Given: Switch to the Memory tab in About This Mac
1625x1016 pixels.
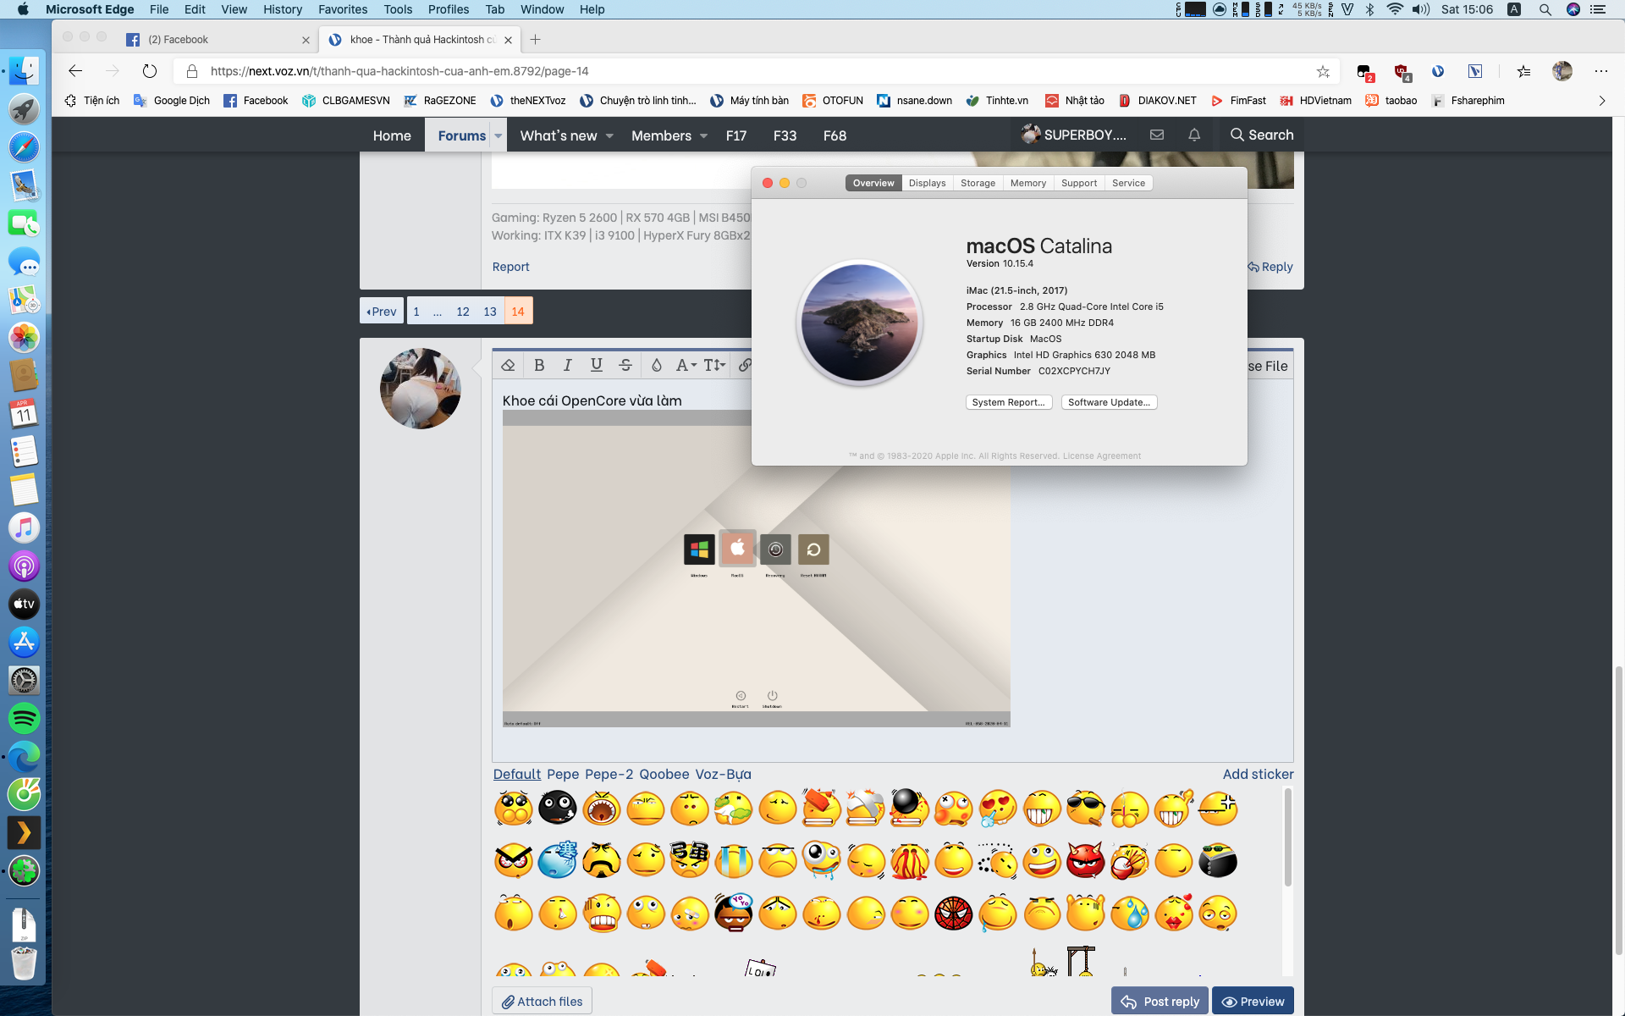Looking at the screenshot, I should pos(1028,183).
